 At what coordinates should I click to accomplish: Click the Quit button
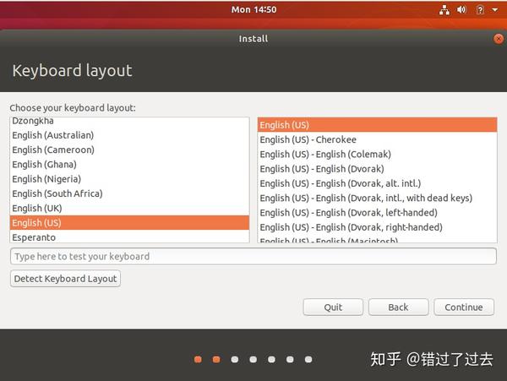point(333,307)
